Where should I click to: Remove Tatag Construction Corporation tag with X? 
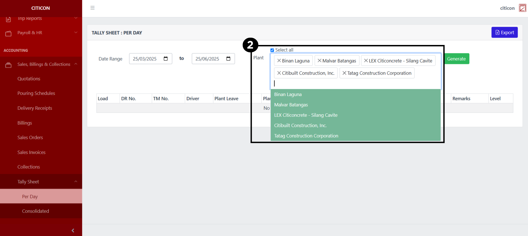tap(344, 73)
